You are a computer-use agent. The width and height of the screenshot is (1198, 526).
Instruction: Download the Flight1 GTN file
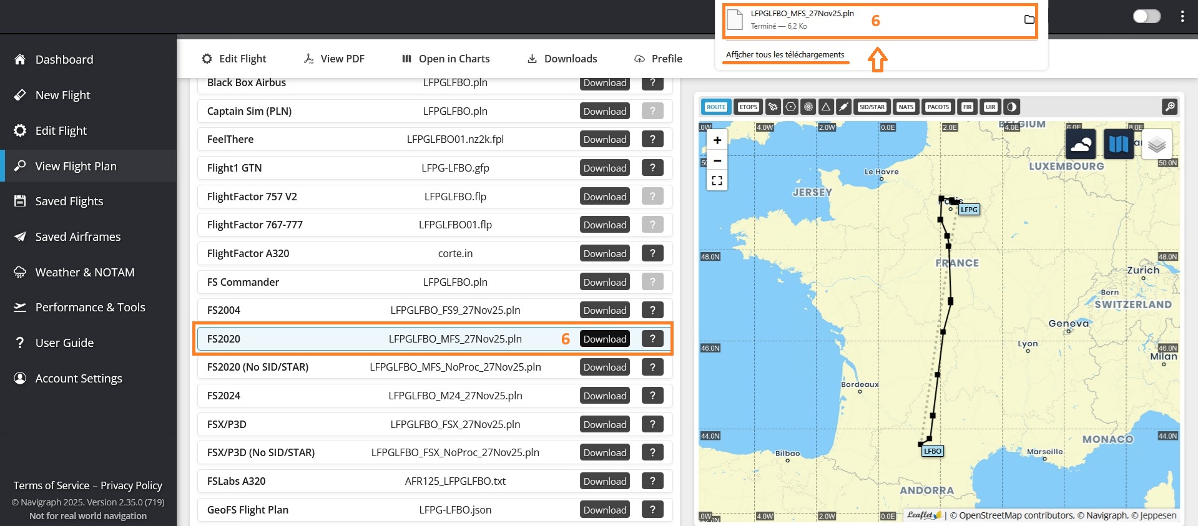coord(605,168)
